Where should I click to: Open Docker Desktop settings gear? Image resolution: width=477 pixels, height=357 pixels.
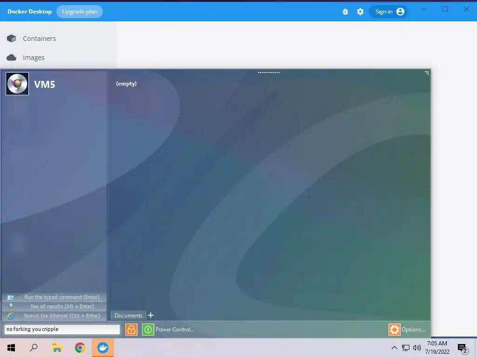click(x=360, y=12)
